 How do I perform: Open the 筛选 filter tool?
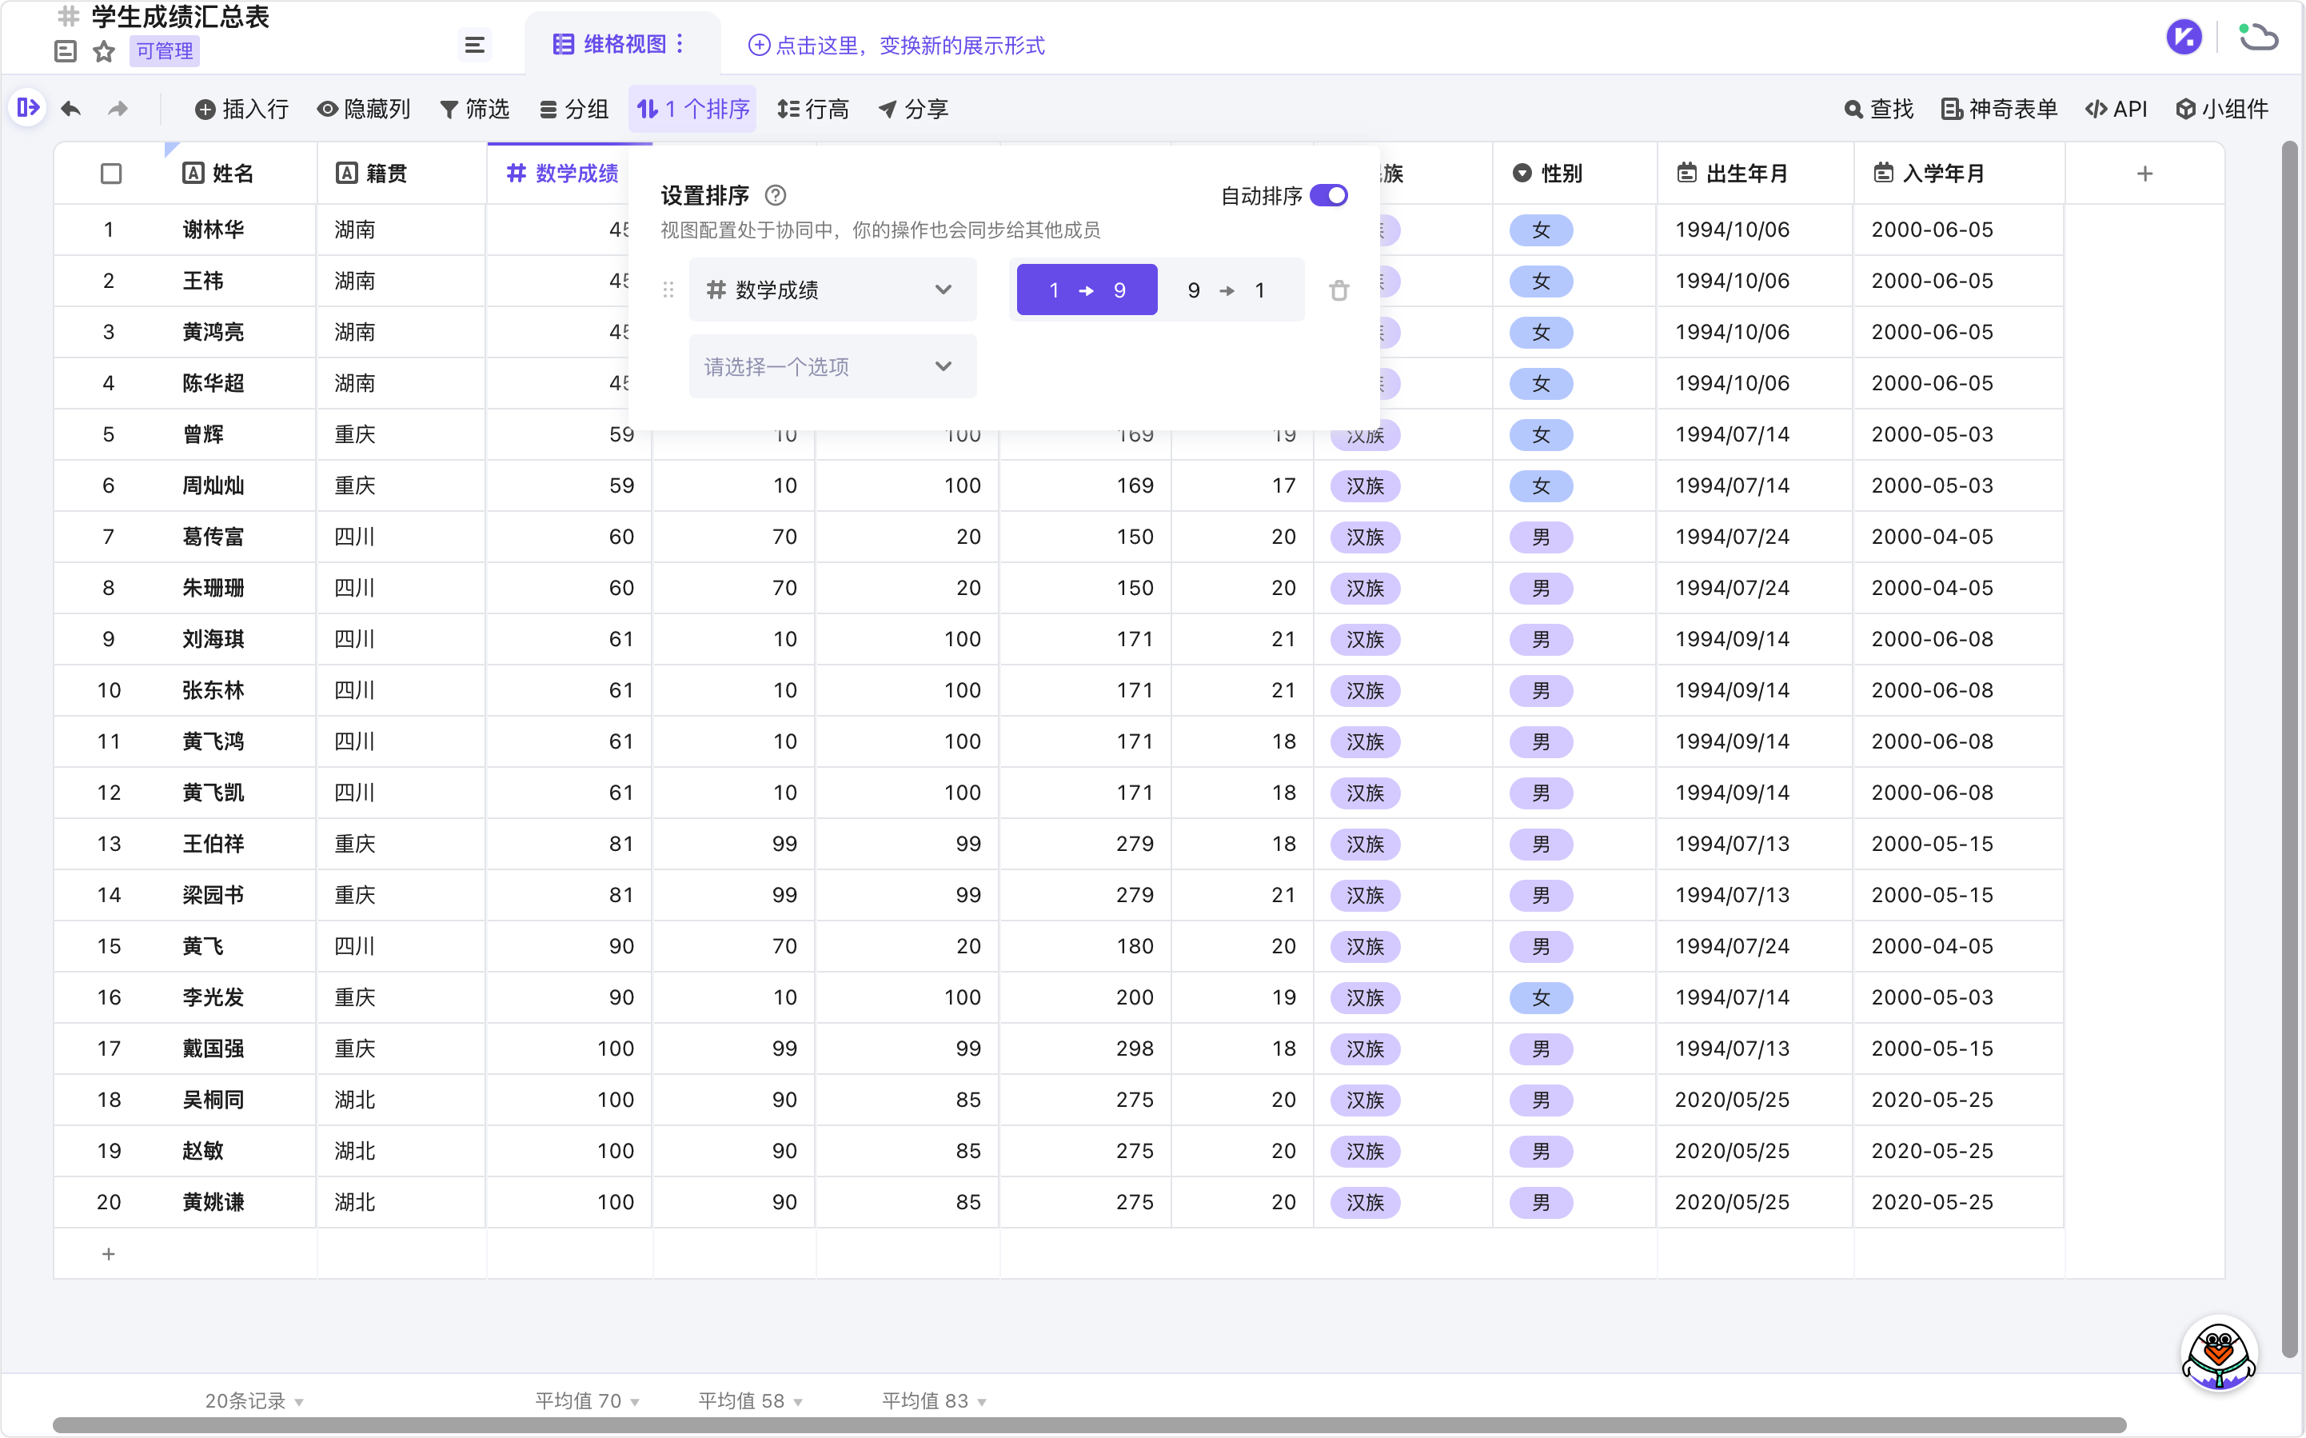pyautogui.click(x=475, y=109)
